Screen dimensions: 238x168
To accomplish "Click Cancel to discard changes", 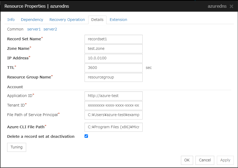I will [205, 160].
